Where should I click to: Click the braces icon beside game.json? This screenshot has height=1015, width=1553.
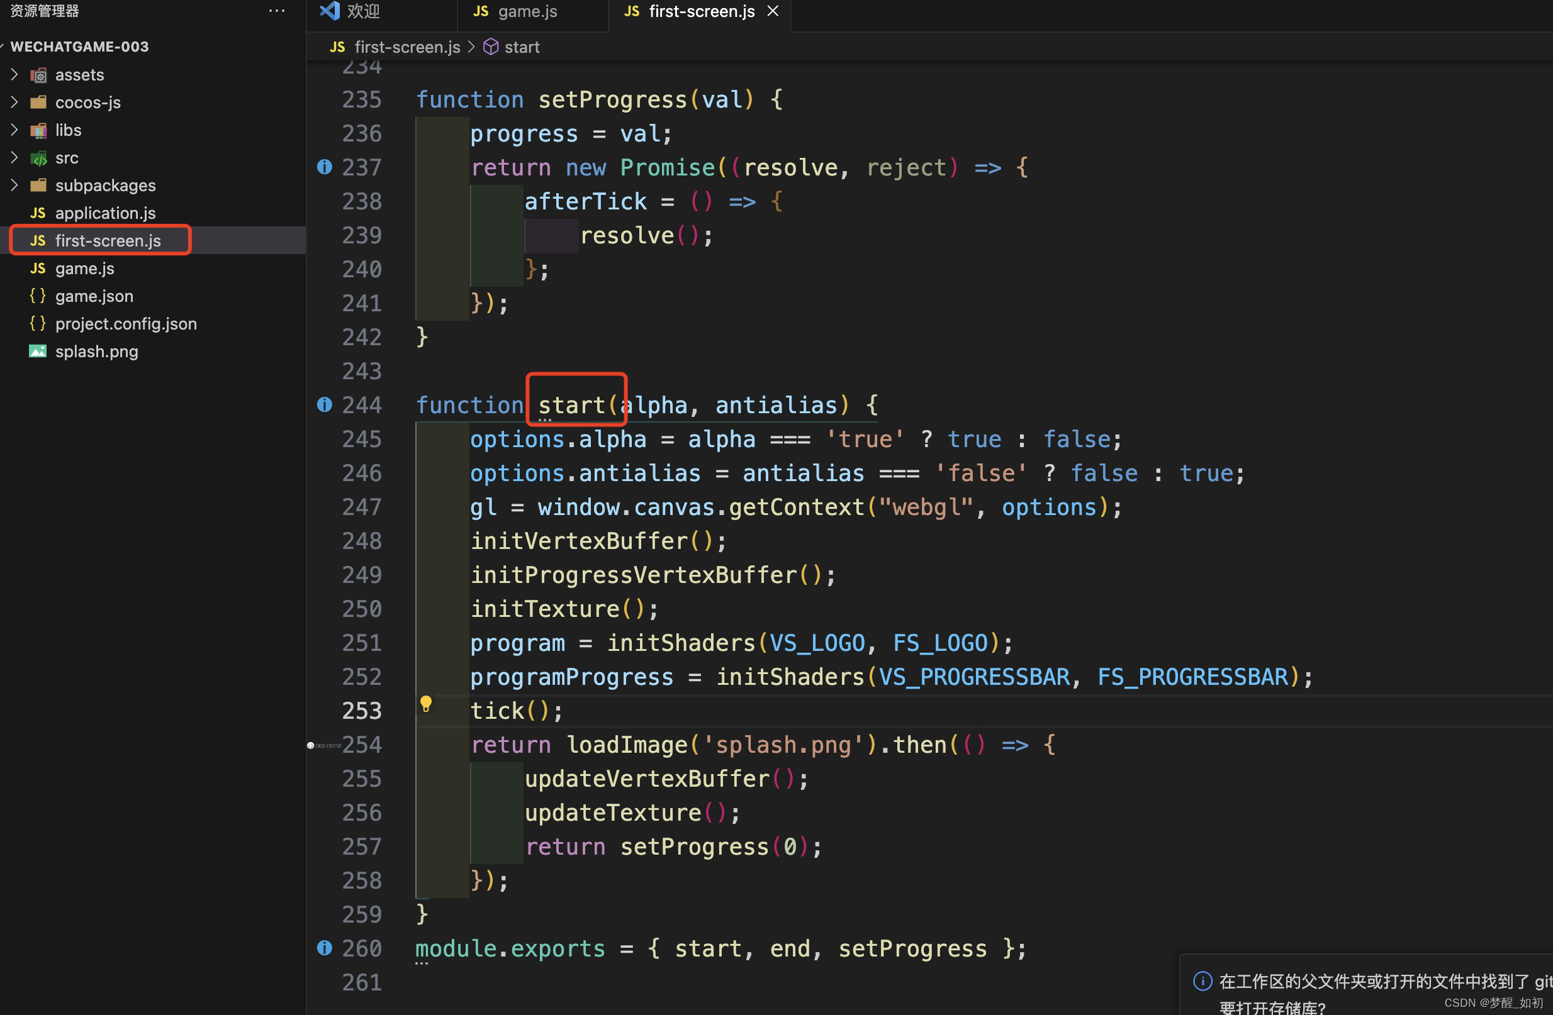point(38,296)
